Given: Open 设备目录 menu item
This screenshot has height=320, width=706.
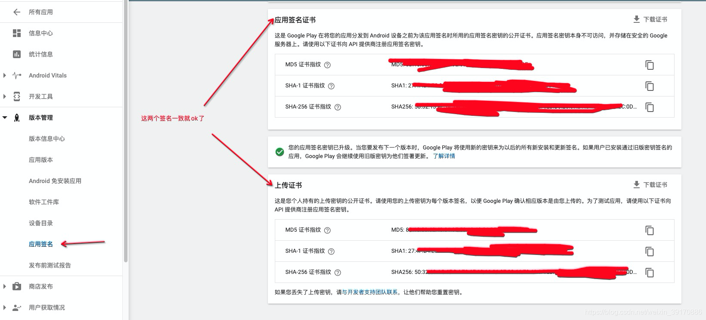Looking at the screenshot, I should (x=41, y=223).
